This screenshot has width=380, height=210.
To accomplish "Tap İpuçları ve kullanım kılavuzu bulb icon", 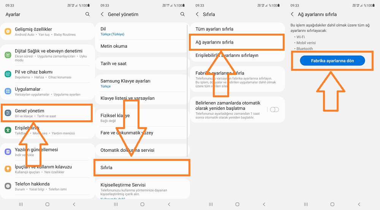I will 8,169.
